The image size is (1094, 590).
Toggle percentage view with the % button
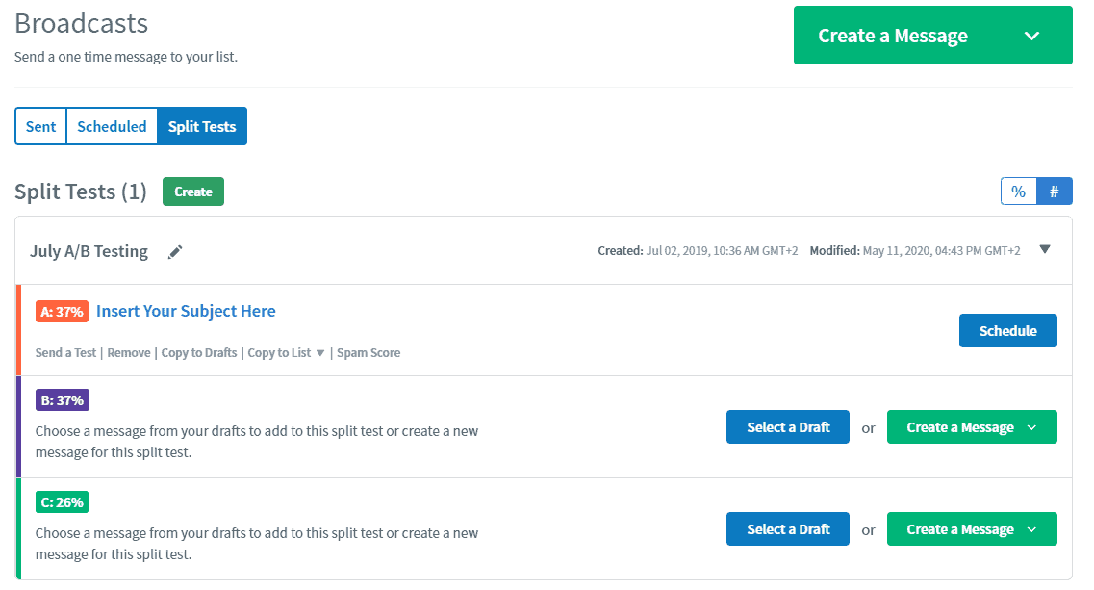(x=1018, y=191)
